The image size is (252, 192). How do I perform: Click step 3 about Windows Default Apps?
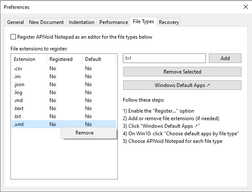161,126
